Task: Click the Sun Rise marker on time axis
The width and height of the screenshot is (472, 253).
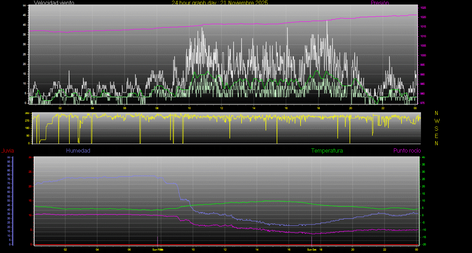Action: 158,250
